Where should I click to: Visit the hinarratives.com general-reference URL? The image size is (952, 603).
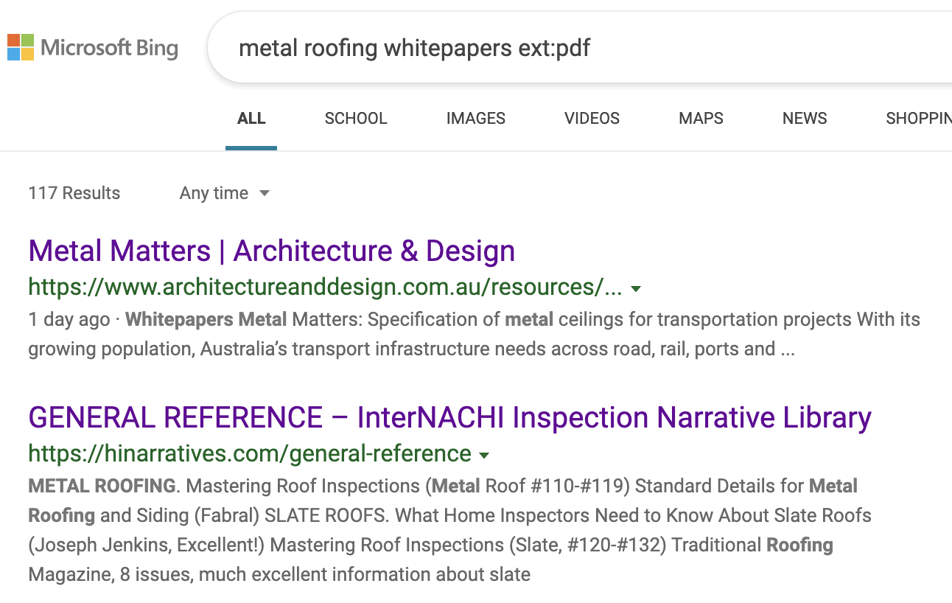pos(251,454)
